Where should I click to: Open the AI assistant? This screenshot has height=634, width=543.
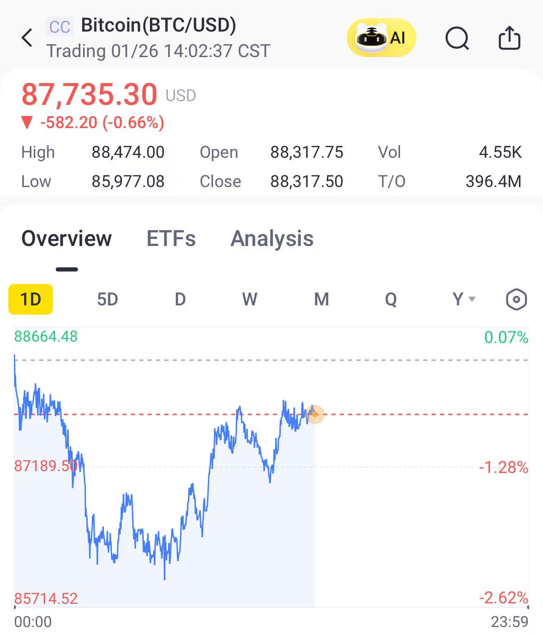tap(381, 38)
